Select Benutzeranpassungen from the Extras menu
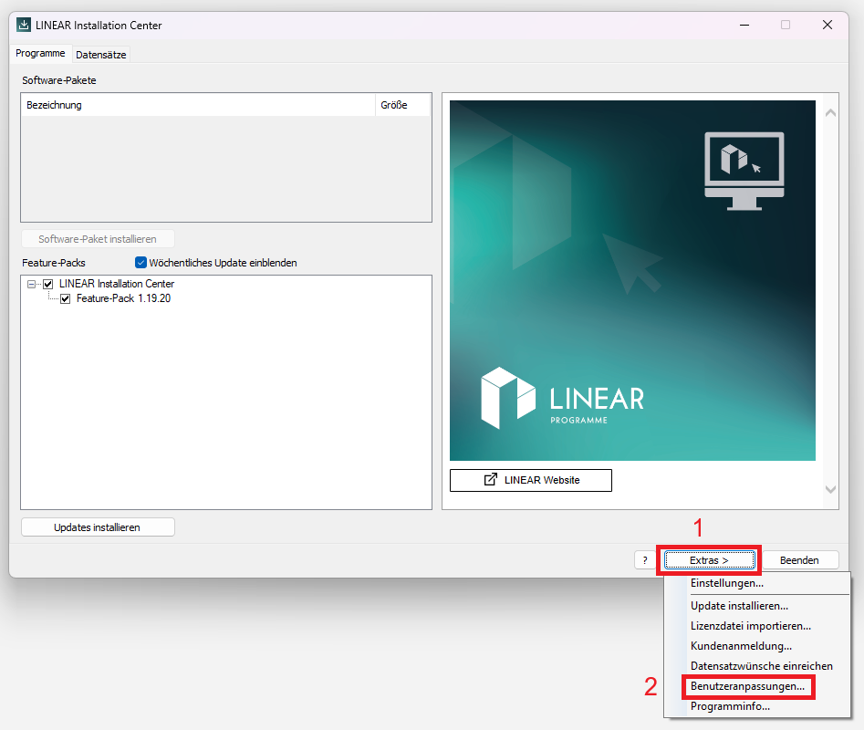864x730 pixels. point(747,686)
